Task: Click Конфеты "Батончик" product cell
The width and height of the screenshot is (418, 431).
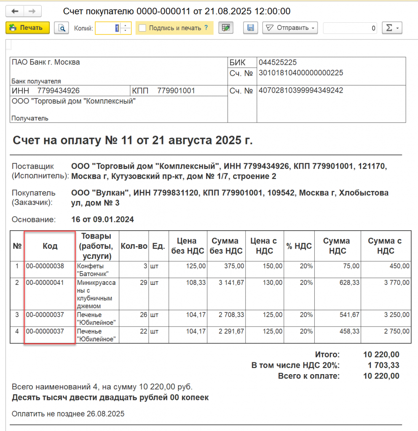Action: [x=97, y=270]
